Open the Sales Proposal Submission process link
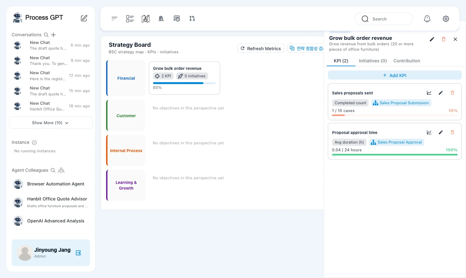Image resolution: width=466 pixels, height=278 pixels. pos(401,103)
